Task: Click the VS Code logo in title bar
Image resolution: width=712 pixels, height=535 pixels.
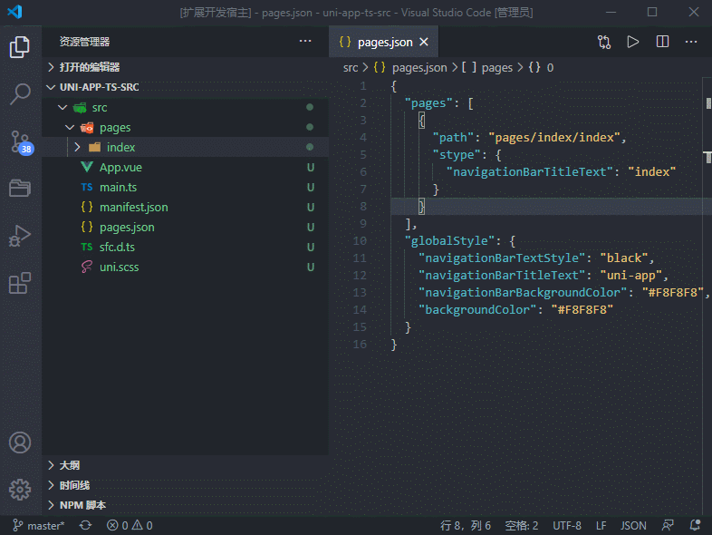Action: (x=15, y=12)
